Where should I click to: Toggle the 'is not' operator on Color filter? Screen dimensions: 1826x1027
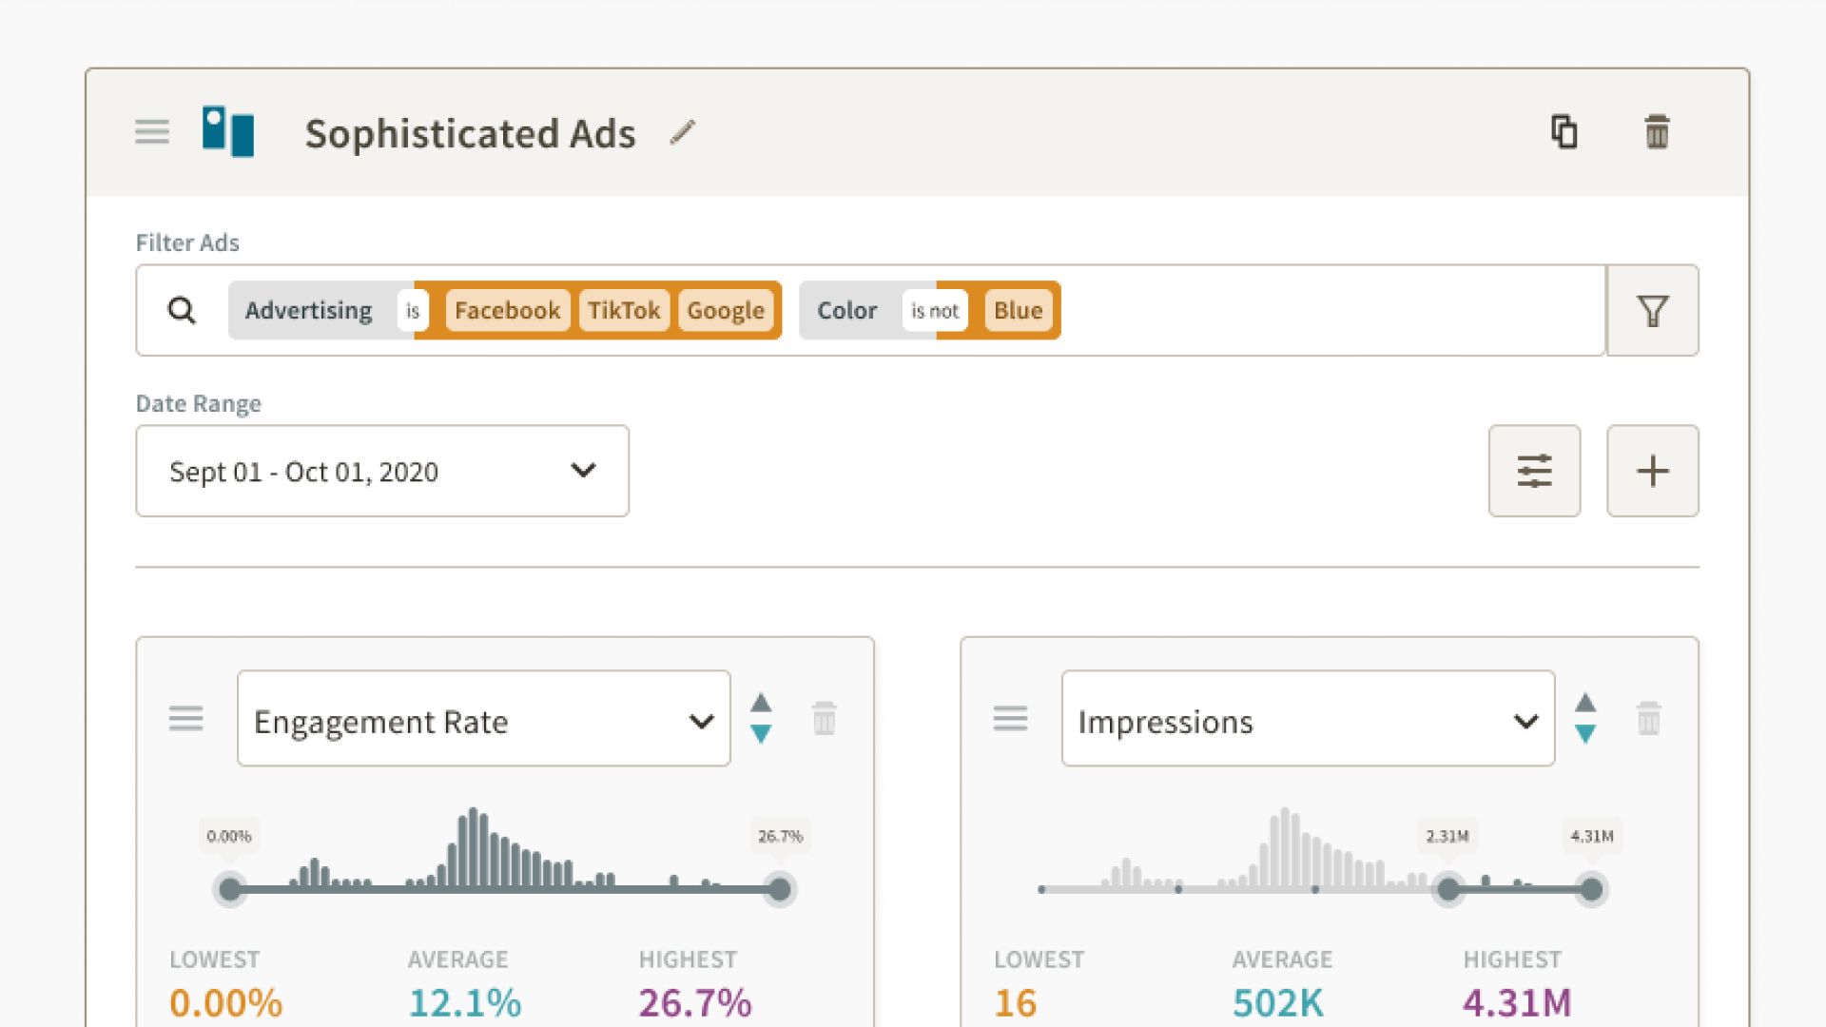(934, 311)
